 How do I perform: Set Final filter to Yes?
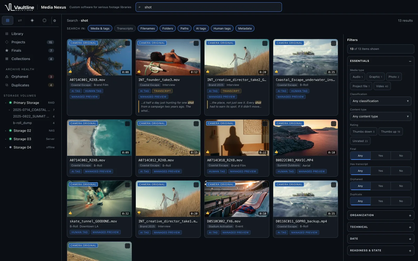[381, 156]
